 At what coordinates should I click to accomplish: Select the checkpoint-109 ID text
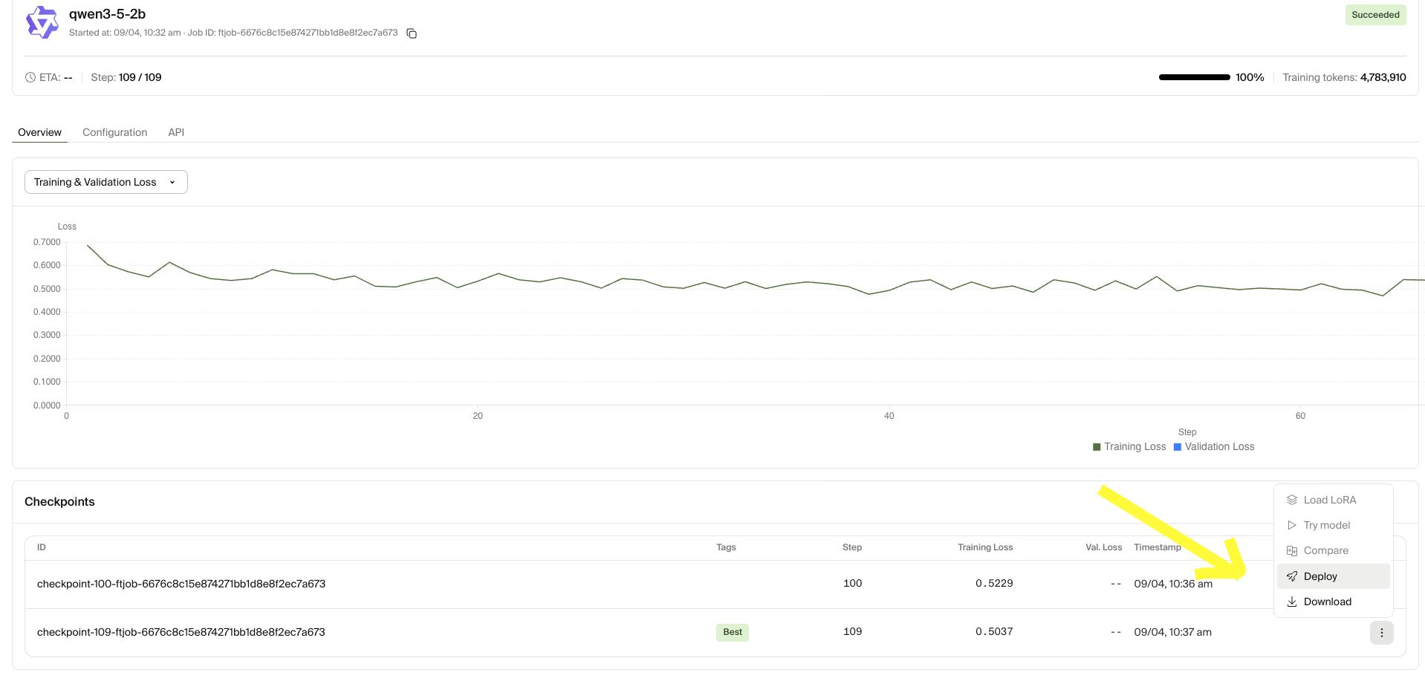tap(181, 632)
